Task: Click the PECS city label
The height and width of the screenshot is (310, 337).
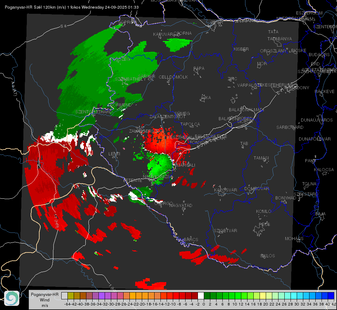Action: pyautogui.click(x=264, y=224)
